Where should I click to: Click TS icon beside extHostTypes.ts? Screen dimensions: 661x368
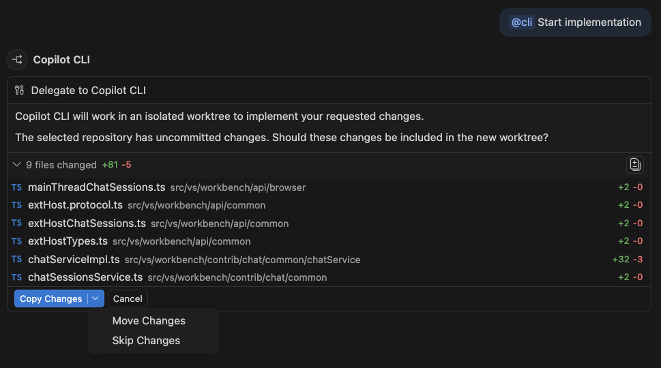point(16,241)
